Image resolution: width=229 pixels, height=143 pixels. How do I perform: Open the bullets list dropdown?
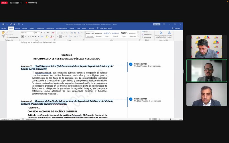coord(60,33)
